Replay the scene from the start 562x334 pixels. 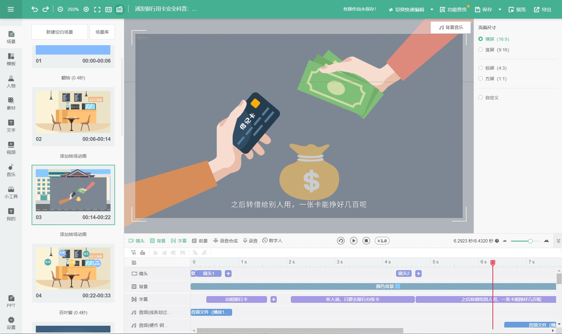pyautogui.click(x=341, y=241)
